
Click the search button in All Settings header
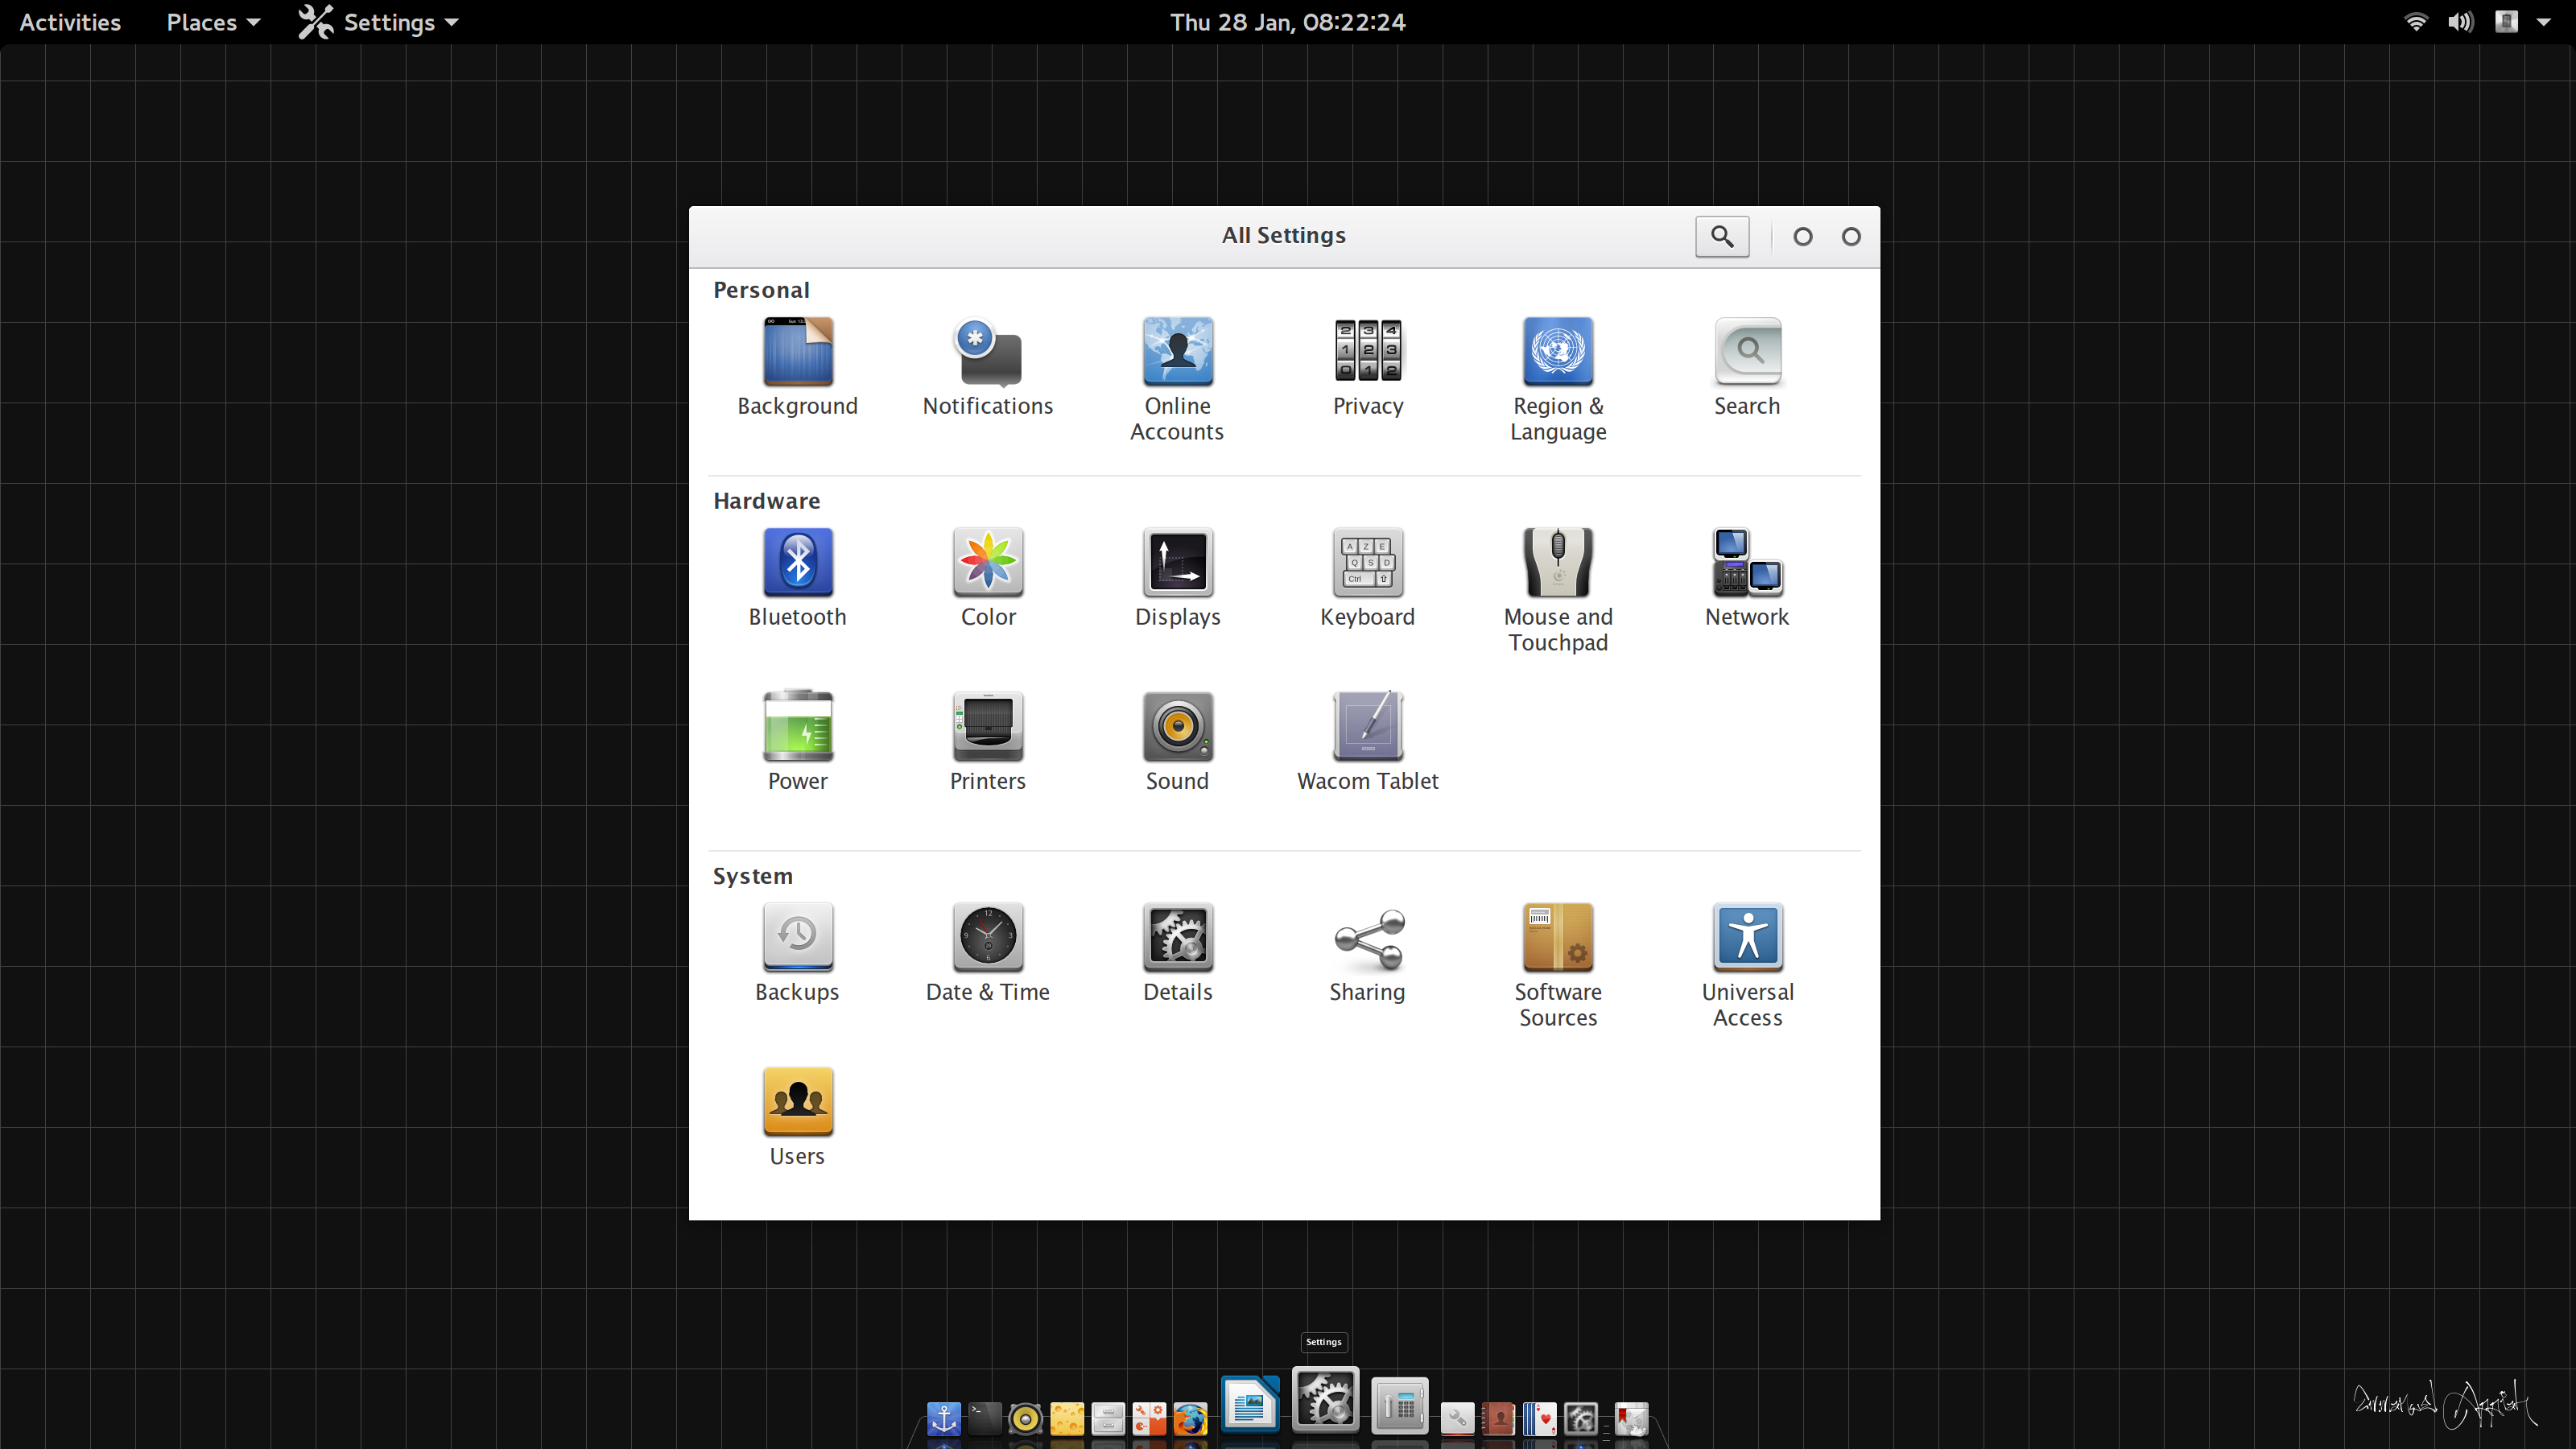pyautogui.click(x=1721, y=236)
